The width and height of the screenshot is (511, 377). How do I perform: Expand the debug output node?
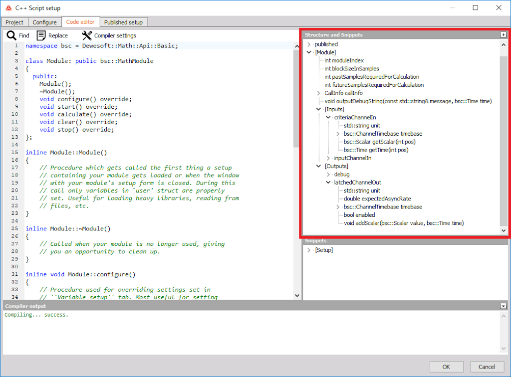[328, 175]
